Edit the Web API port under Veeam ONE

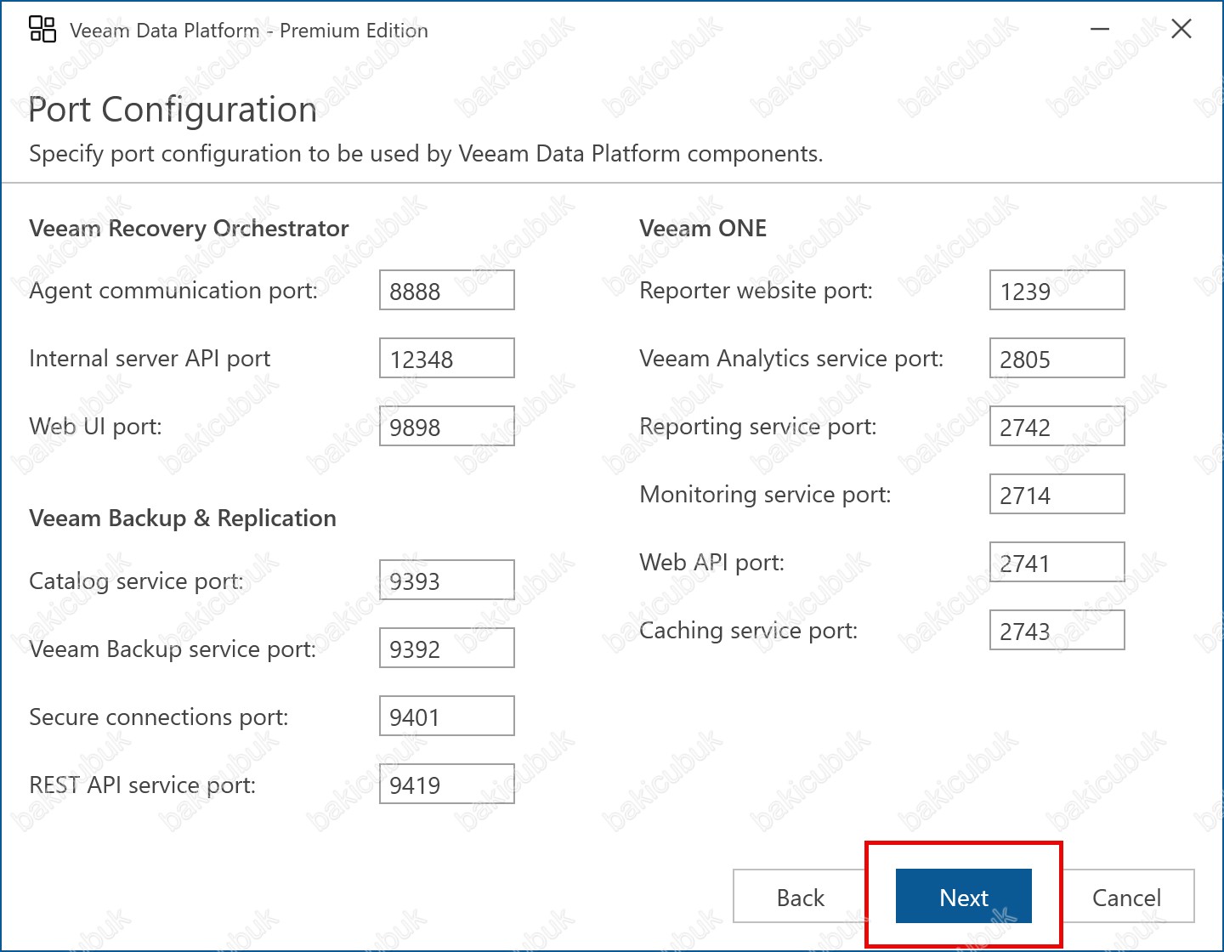point(1057,563)
